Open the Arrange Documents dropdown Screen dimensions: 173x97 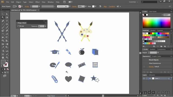tap(70, 2)
